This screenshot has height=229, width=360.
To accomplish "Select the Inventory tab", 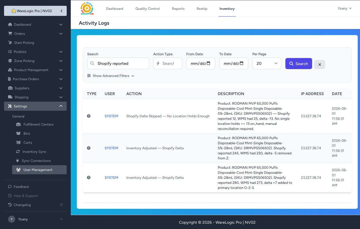I will click(227, 9).
